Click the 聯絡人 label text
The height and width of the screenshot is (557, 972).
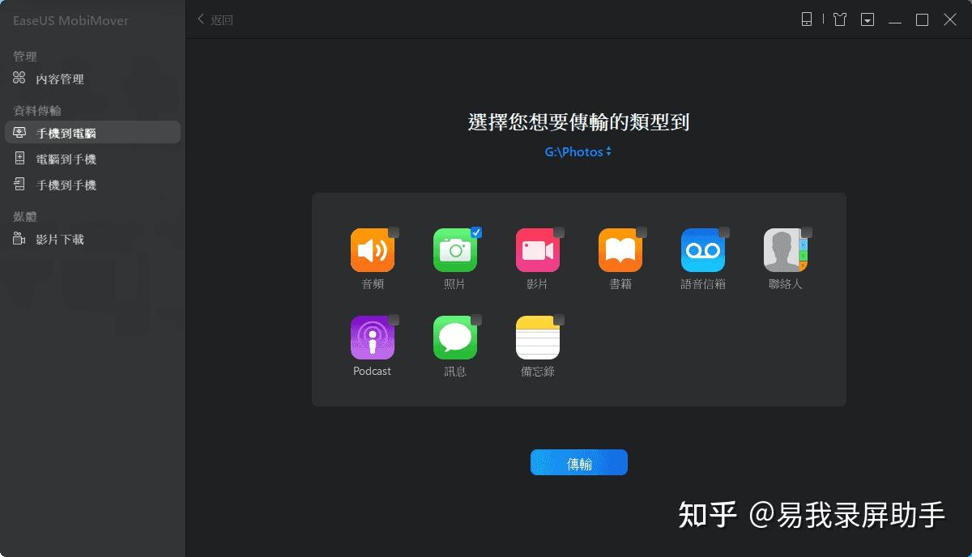(786, 284)
